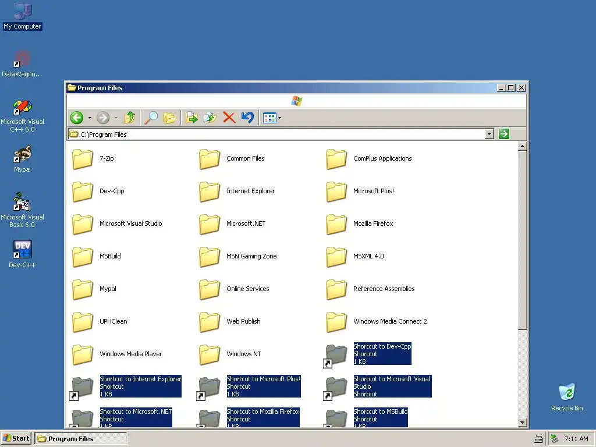This screenshot has height=447, width=596.
Task: Click the scrollbar up arrow
Action: click(x=523, y=146)
